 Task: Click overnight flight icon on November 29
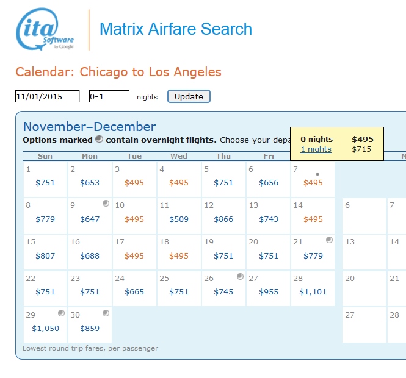coord(61,313)
